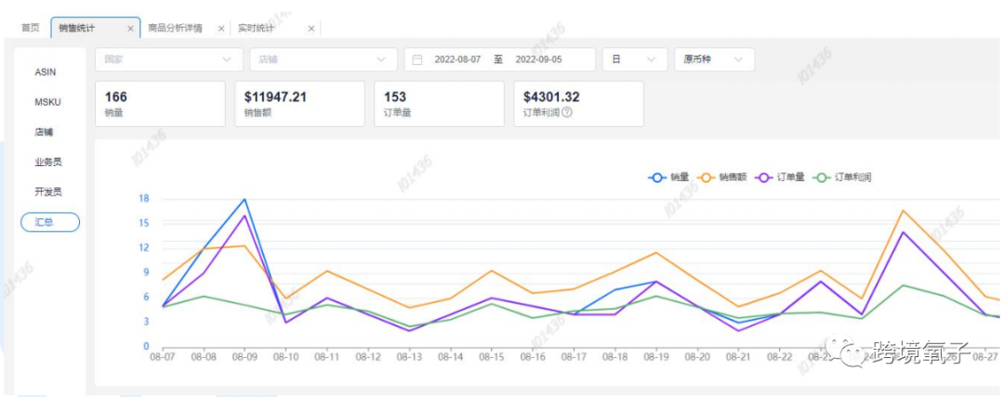The image size is (1004, 397).
Task: Open the 店铺 filter dropdown
Action: [x=324, y=59]
